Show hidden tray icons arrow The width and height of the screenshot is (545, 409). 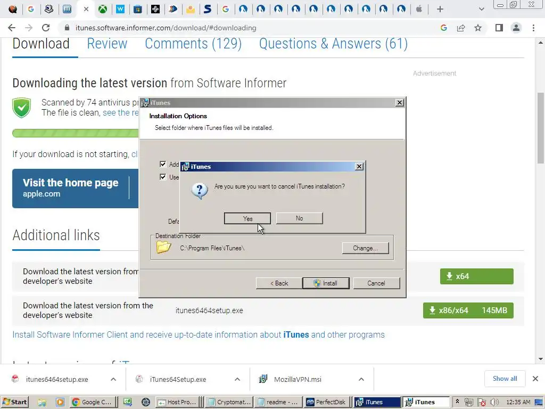point(457,402)
